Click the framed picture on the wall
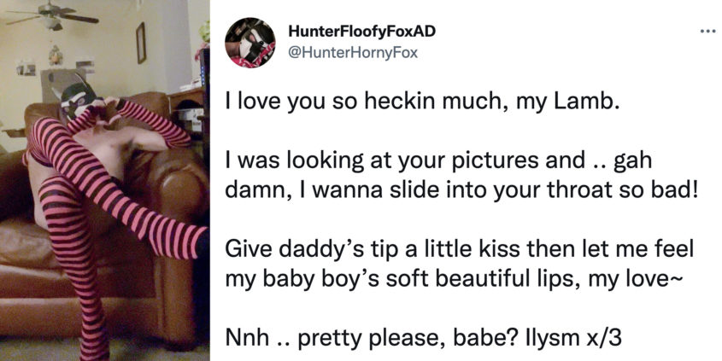722x361 pixels. point(141,43)
